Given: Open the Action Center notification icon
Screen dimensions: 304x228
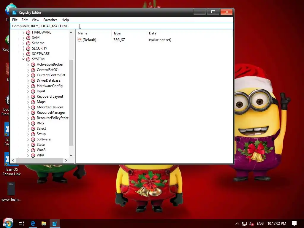Looking at the screenshot, I should point(294,224).
